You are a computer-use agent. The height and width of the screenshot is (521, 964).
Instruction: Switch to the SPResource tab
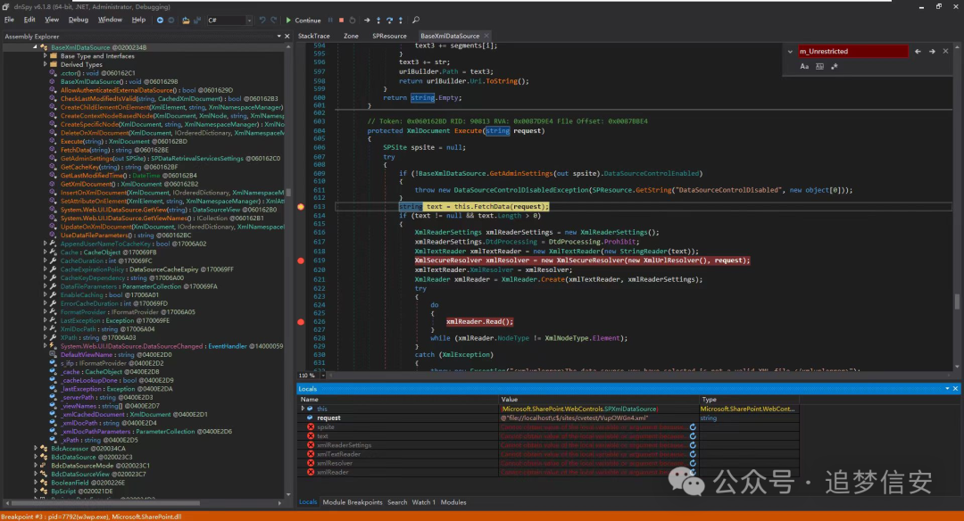389,36
